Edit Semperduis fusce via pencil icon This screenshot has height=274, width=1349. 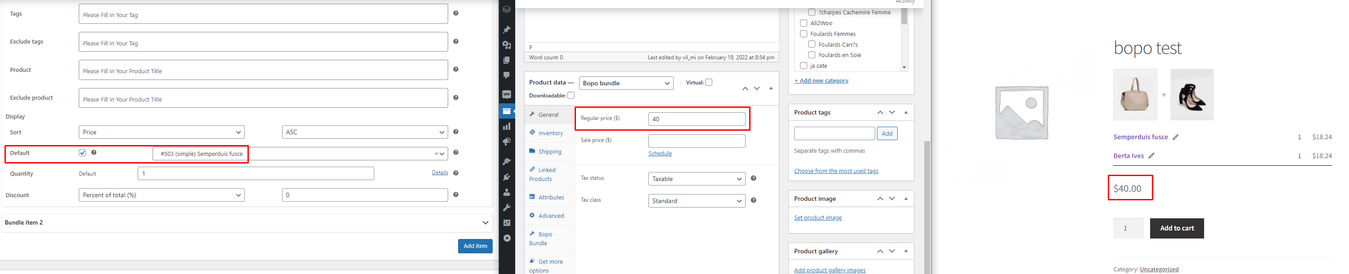tap(1175, 137)
